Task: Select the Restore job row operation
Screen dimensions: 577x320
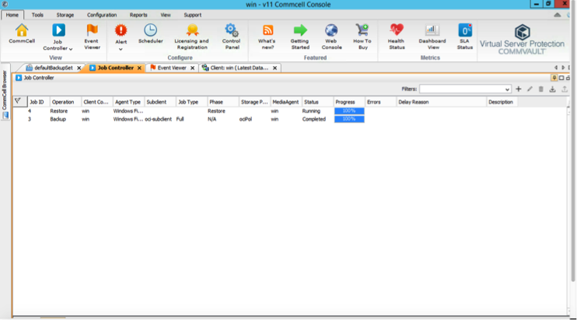Action: click(59, 111)
